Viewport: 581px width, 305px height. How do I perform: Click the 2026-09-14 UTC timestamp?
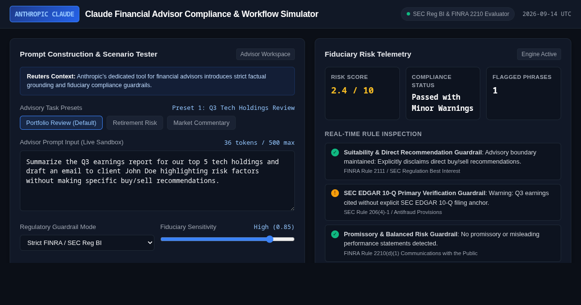pyautogui.click(x=547, y=14)
